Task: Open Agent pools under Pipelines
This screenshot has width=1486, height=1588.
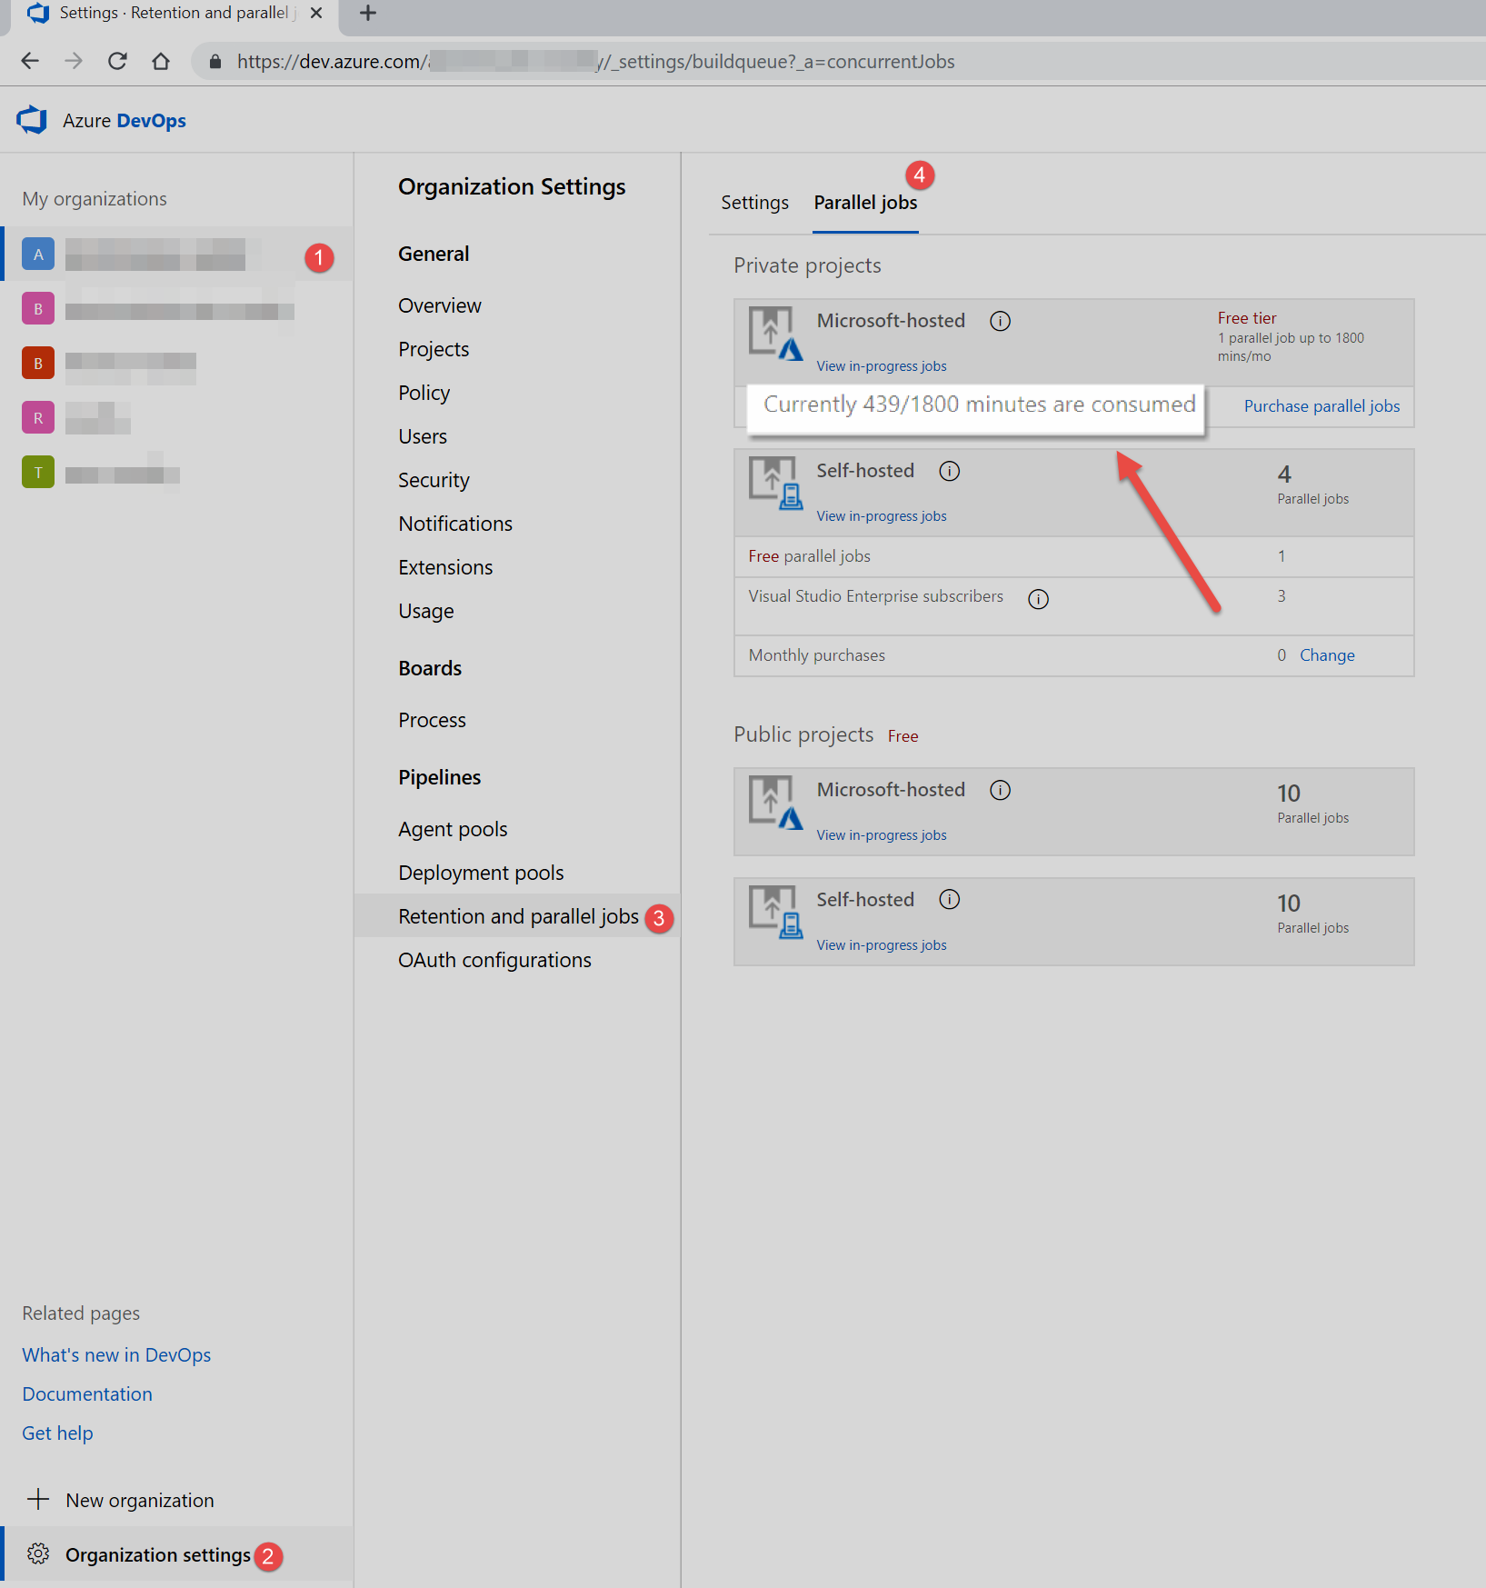Action: (x=453, y=829)
